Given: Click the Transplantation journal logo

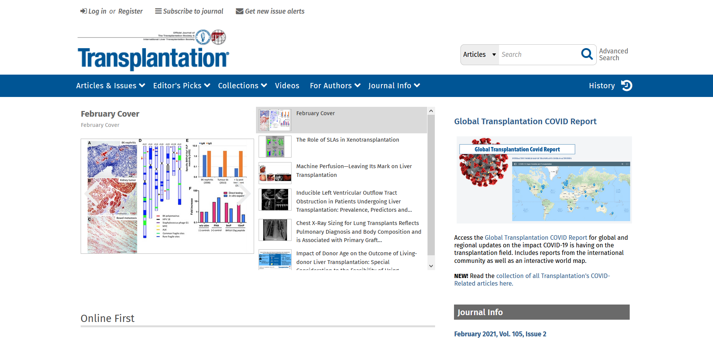Looking at the screenshot, I should point(153,59).
